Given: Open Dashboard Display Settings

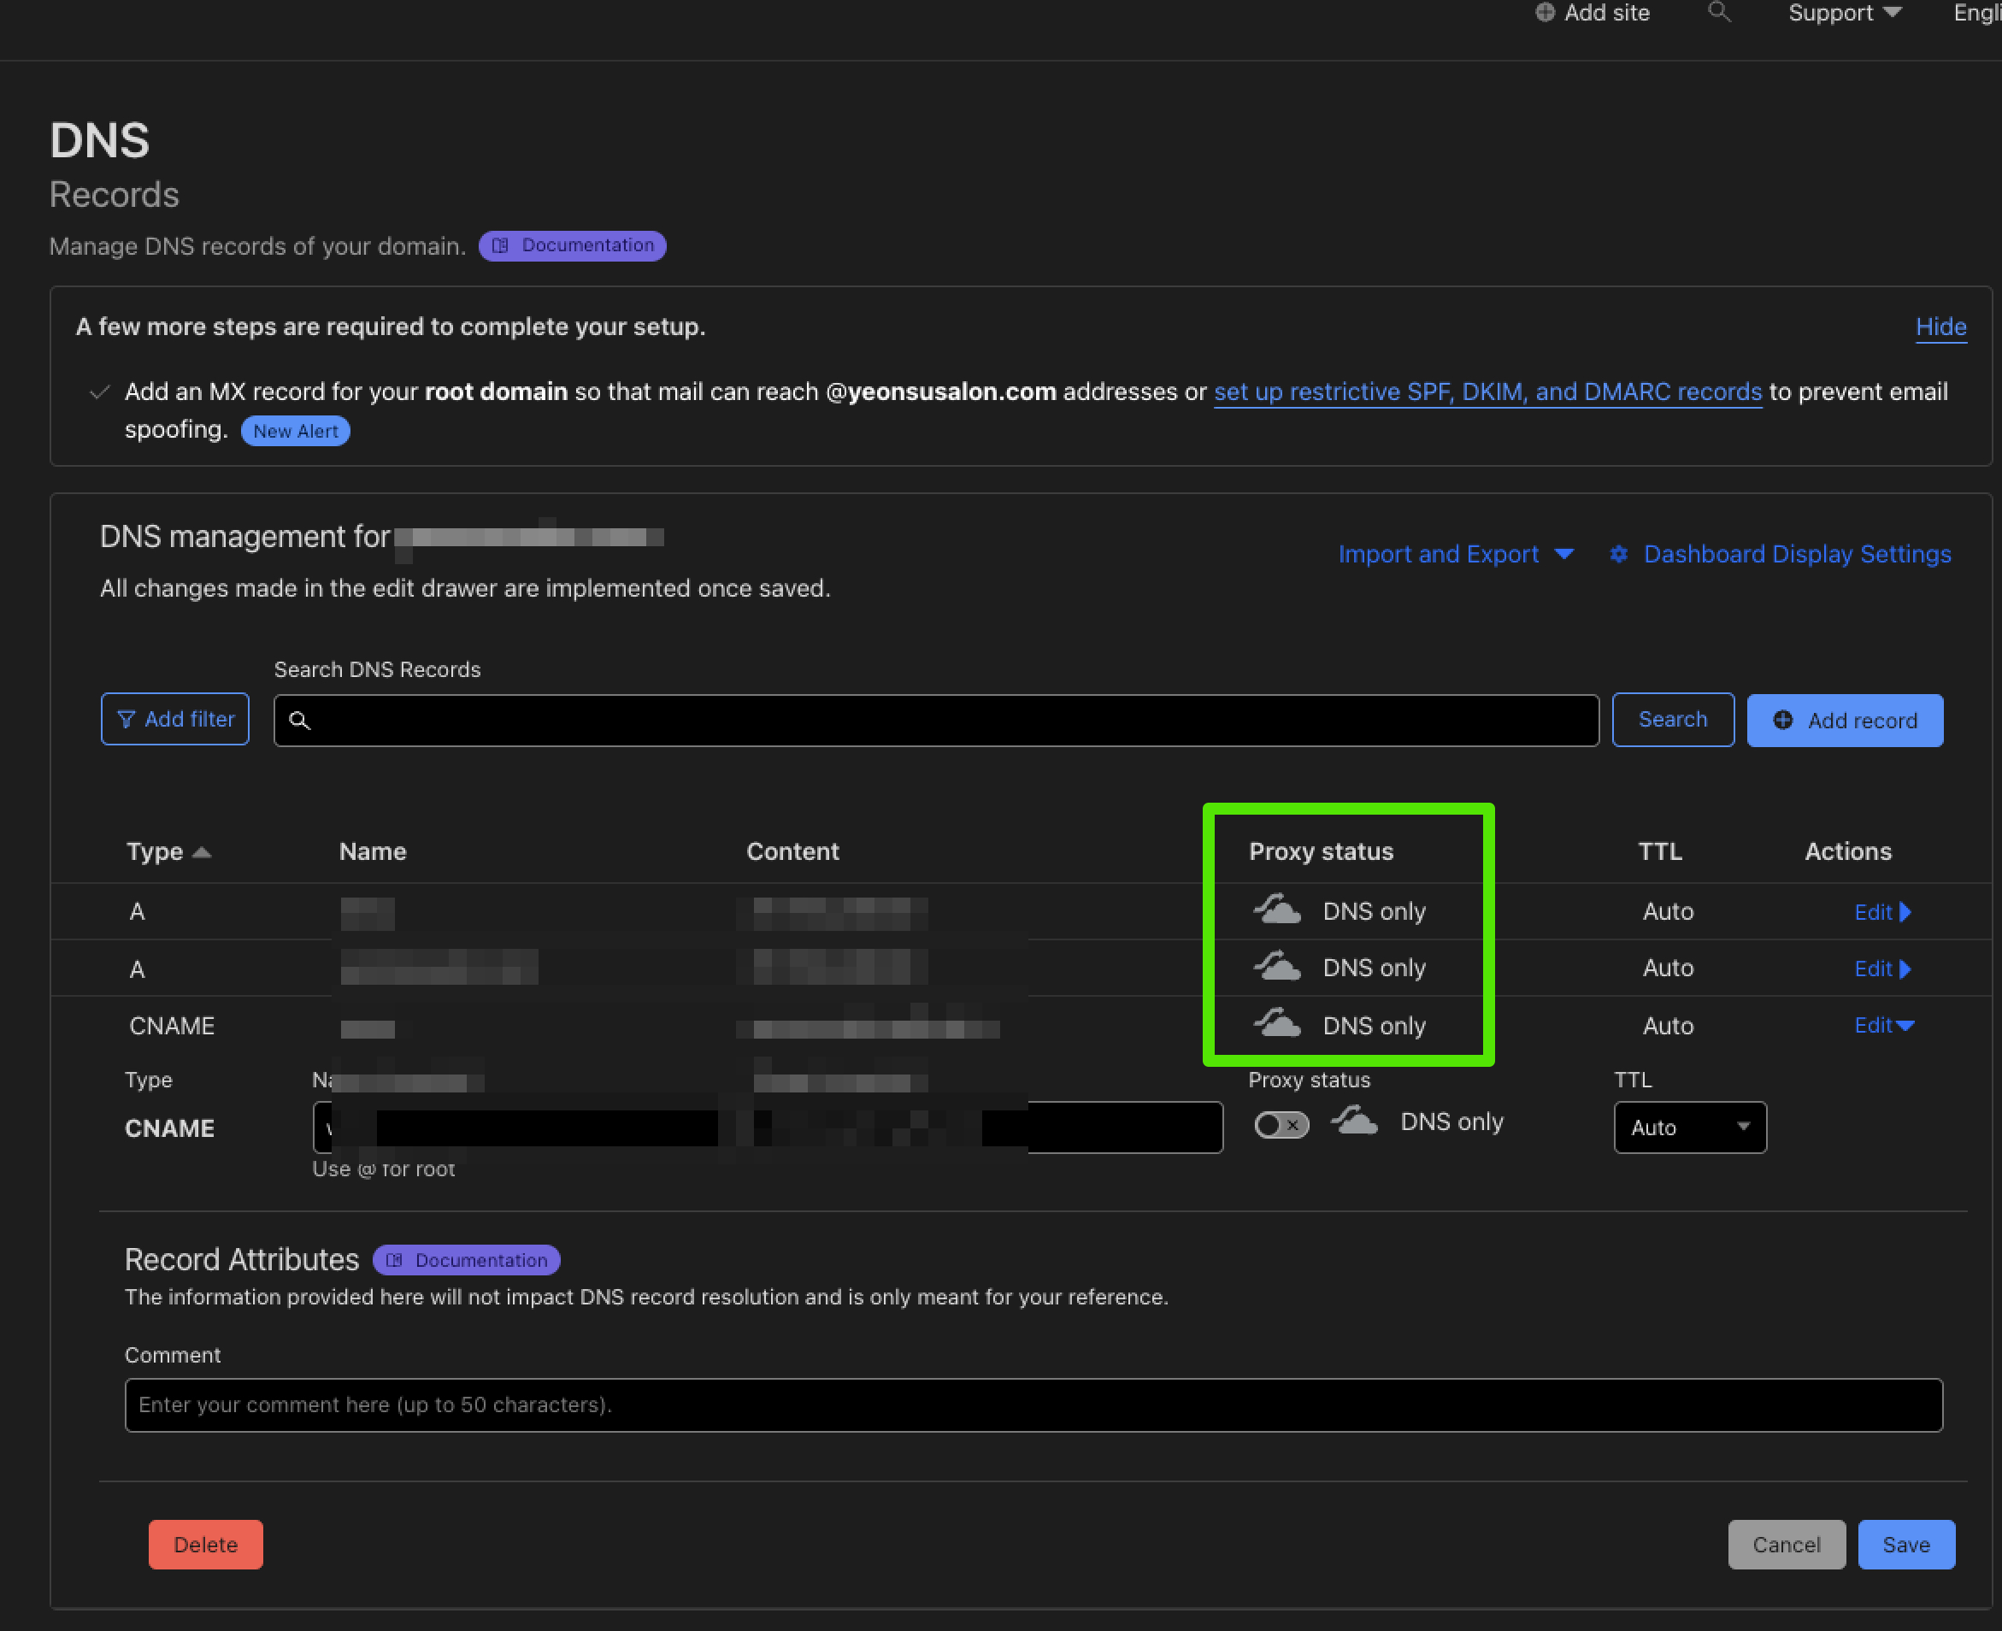Looking at the screenshot, I should [x=1797, y=553].
